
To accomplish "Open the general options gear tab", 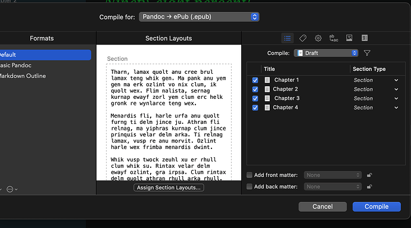I will coord(318,38).
